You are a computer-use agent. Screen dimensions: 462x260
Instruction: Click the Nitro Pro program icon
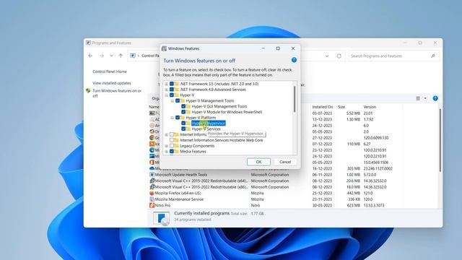click(152, 205)
